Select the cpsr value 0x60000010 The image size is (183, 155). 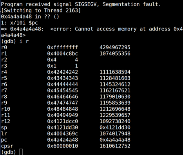63,146
